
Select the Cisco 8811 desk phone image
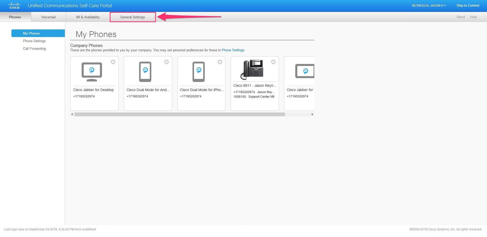252,70
